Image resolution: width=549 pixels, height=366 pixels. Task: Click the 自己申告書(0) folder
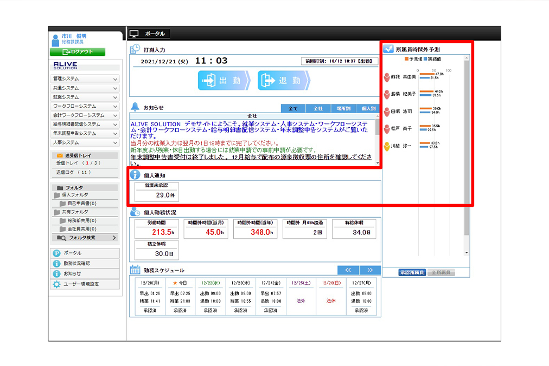coord(81,204)
